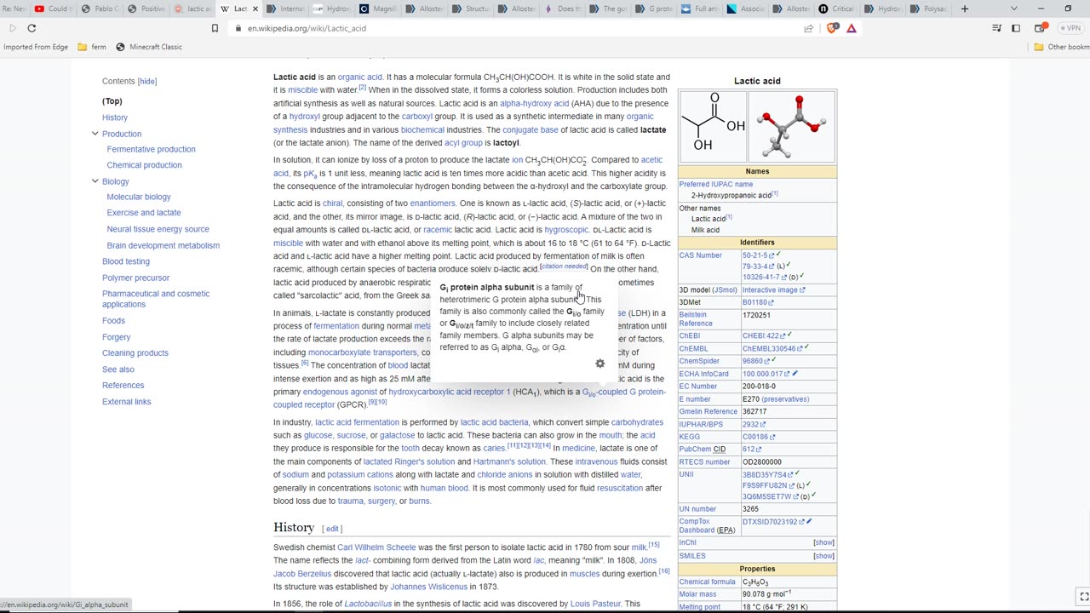
Task: Jump to Blood testing in contents
Action: 126,261
